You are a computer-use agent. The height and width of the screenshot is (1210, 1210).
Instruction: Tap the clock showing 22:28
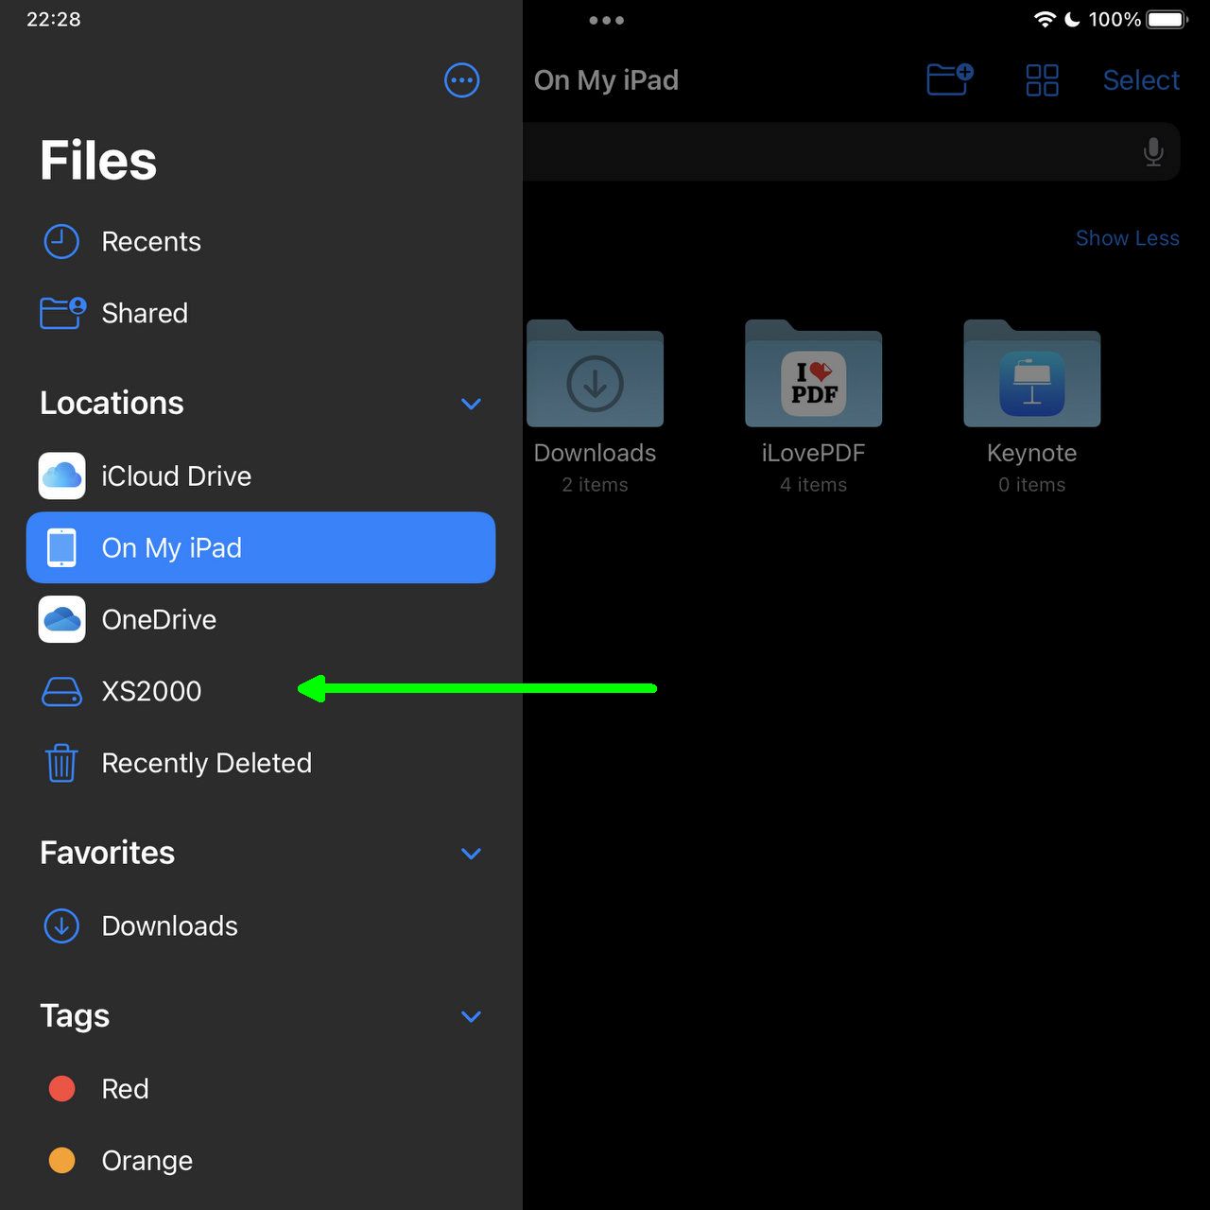pos(54,20)
